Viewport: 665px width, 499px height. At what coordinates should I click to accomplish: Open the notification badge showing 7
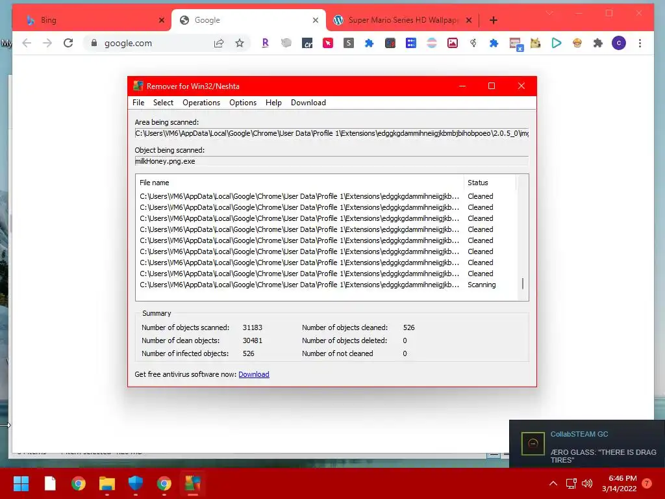(x=647, y=483)
